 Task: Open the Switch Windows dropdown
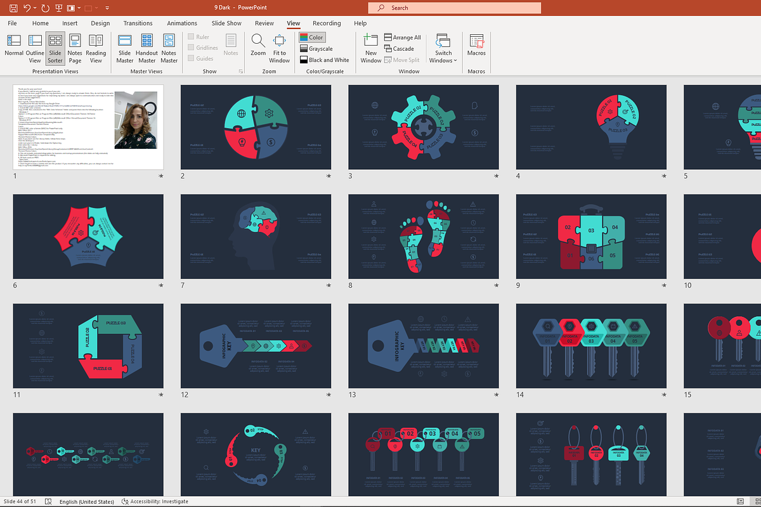[x=443, y=48]
